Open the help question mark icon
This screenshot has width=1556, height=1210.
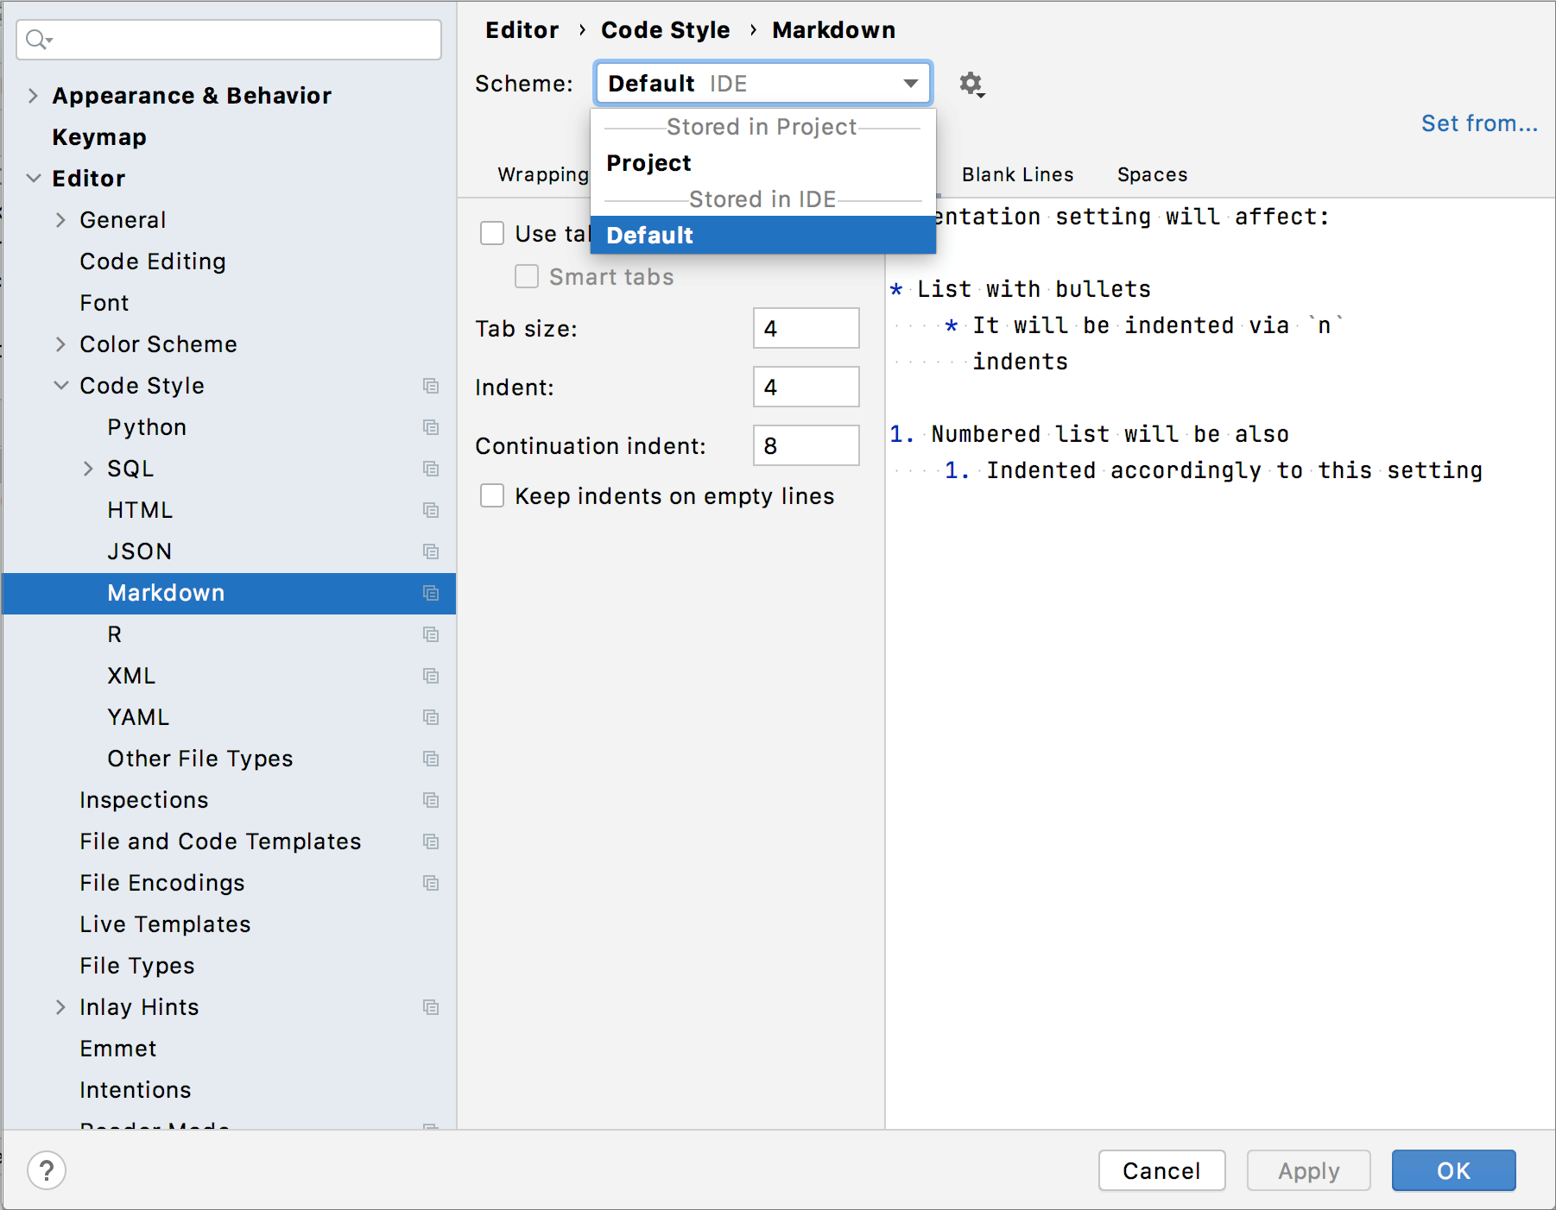pyautogui.click(x=47, y=1170)
